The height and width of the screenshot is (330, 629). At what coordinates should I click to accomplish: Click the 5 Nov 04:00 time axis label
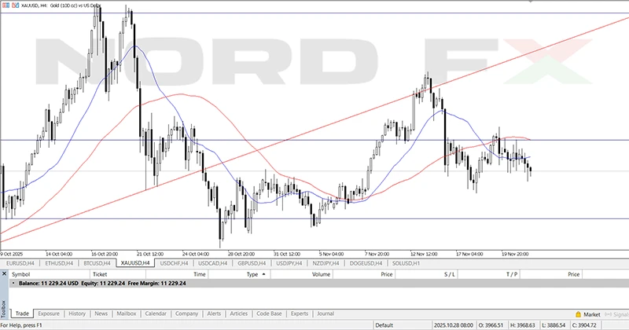click(x=331, y=254)
